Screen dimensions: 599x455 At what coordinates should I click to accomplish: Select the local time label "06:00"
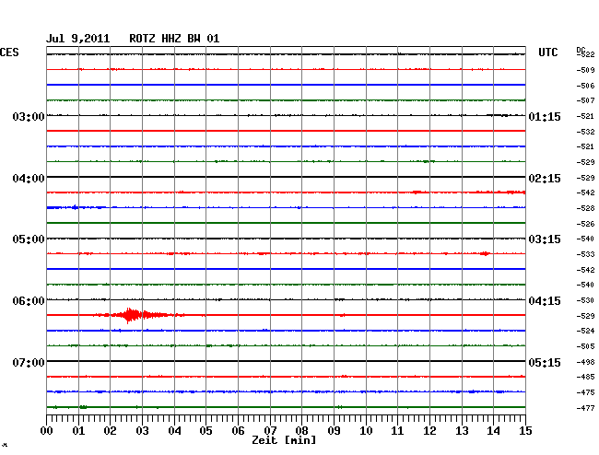(29, 301)
